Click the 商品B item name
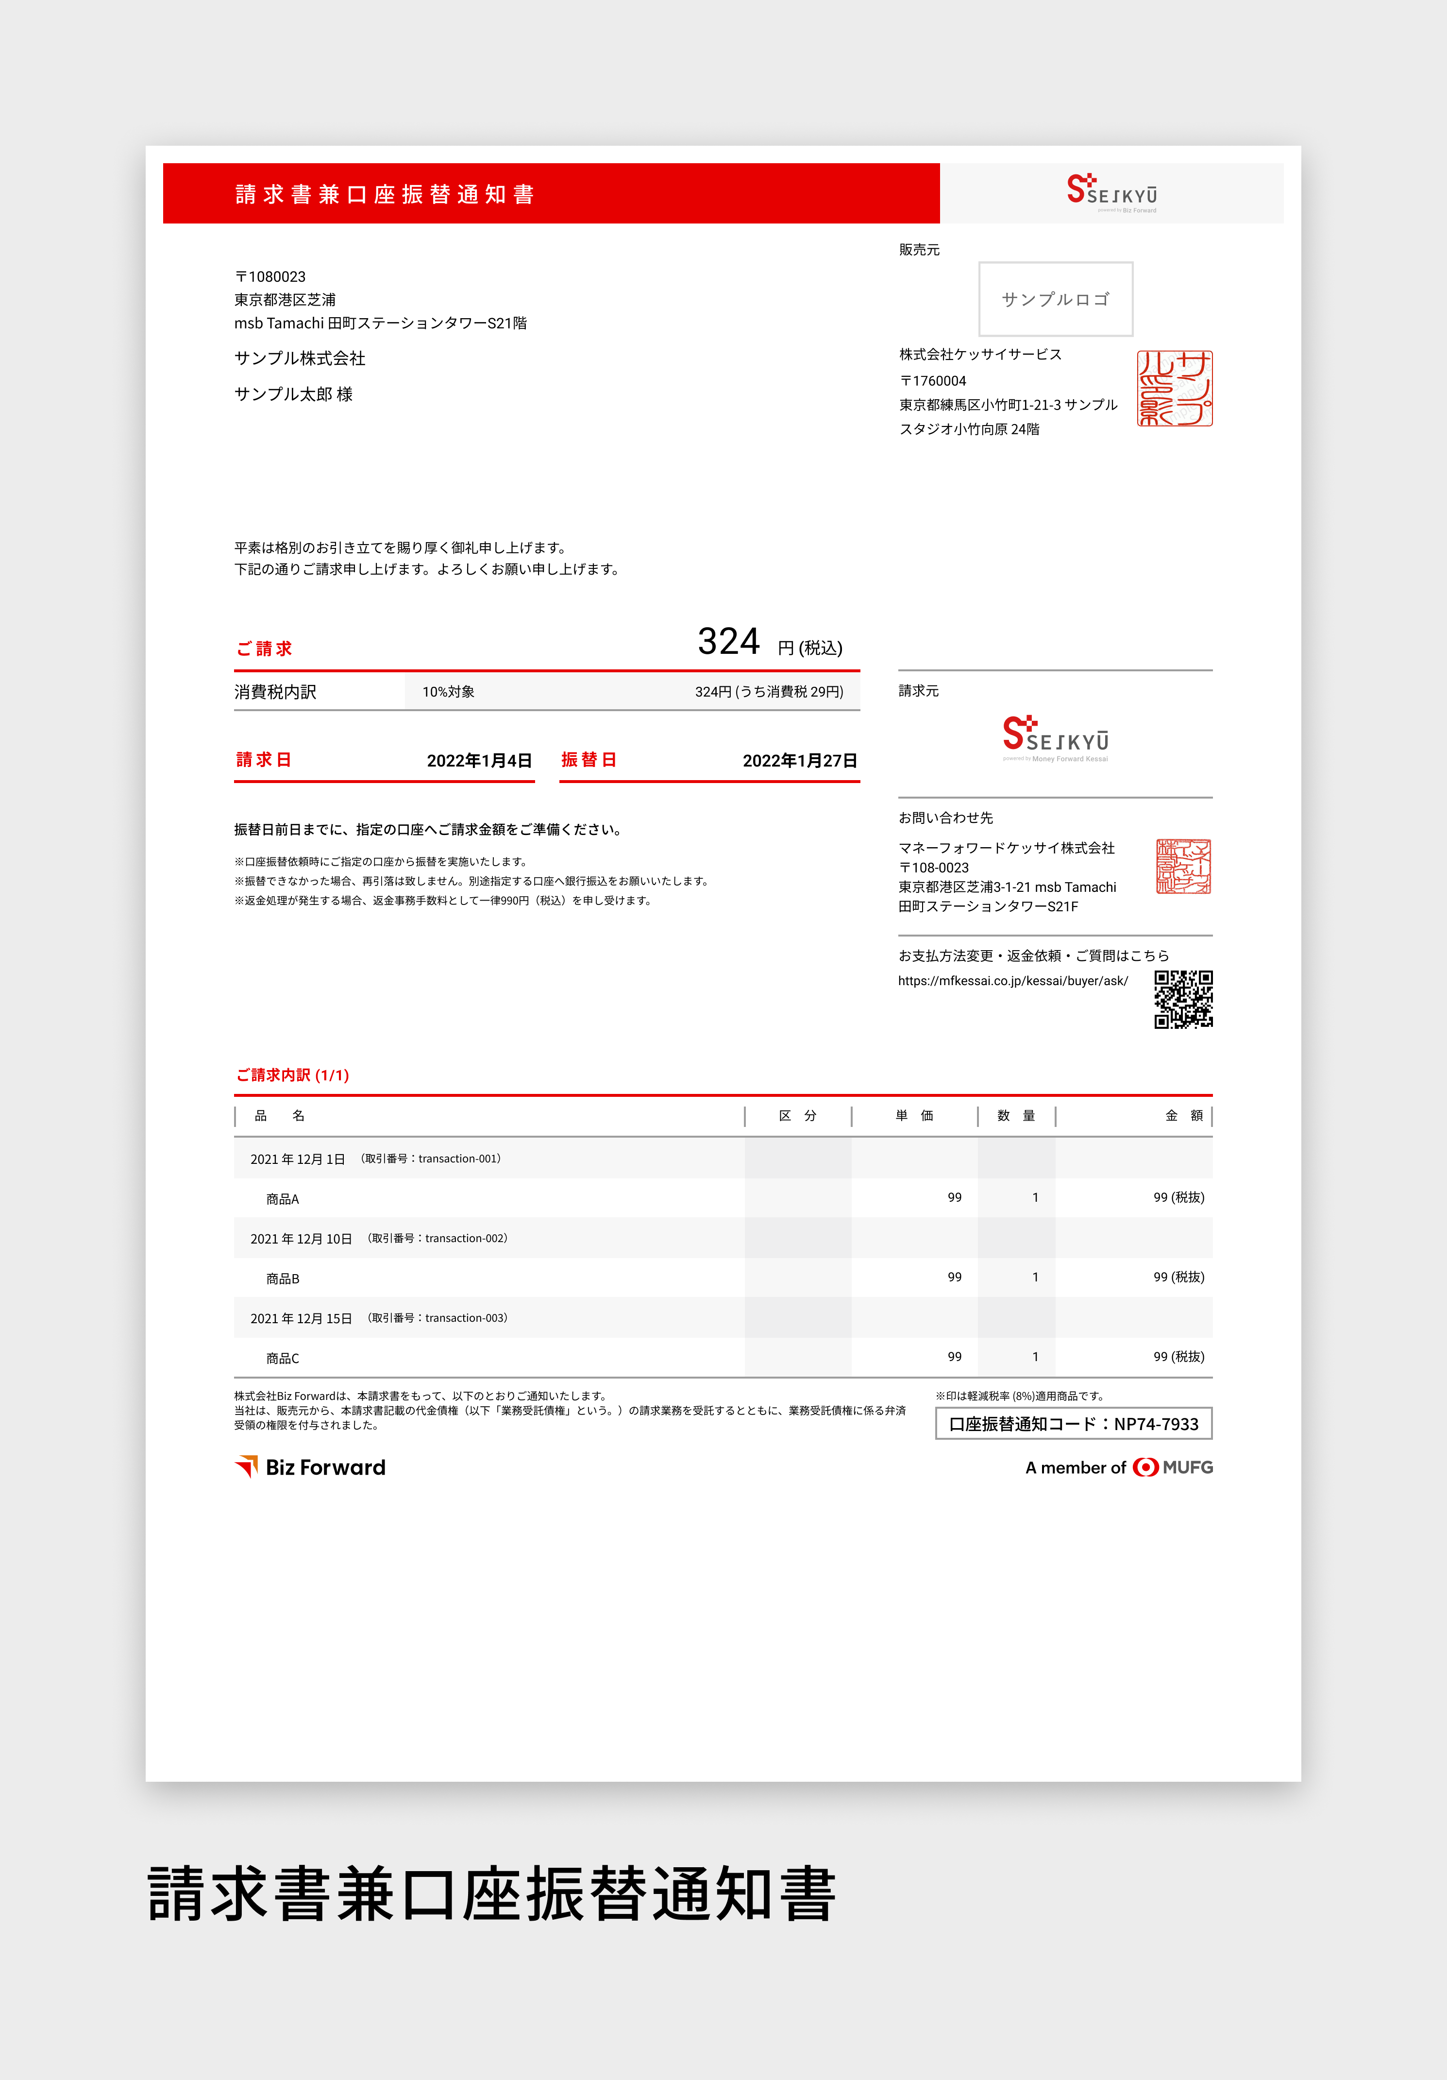Viewport: 1447px width, 2080px height. point(283,1279)
